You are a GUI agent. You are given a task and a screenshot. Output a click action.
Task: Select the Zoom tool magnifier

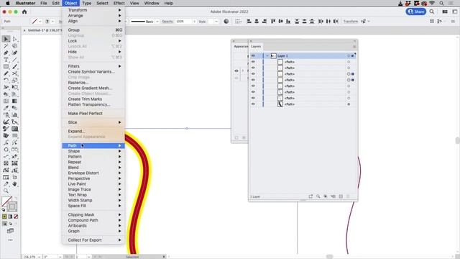[6, 191]
